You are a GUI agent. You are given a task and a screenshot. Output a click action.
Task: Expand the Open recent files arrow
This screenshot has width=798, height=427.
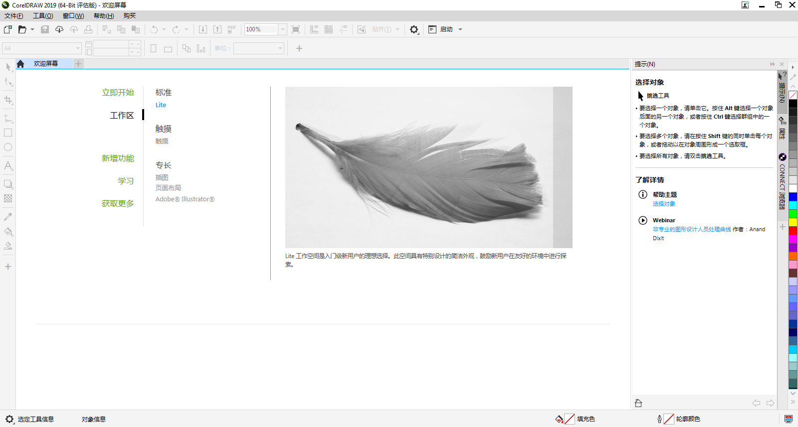(x=32, y=29)
